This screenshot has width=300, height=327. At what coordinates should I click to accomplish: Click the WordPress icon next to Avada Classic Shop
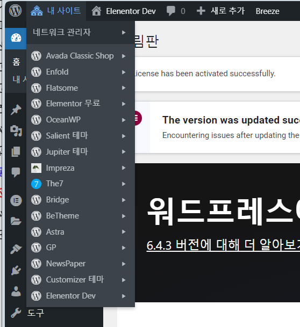click(x=37, y=56)
